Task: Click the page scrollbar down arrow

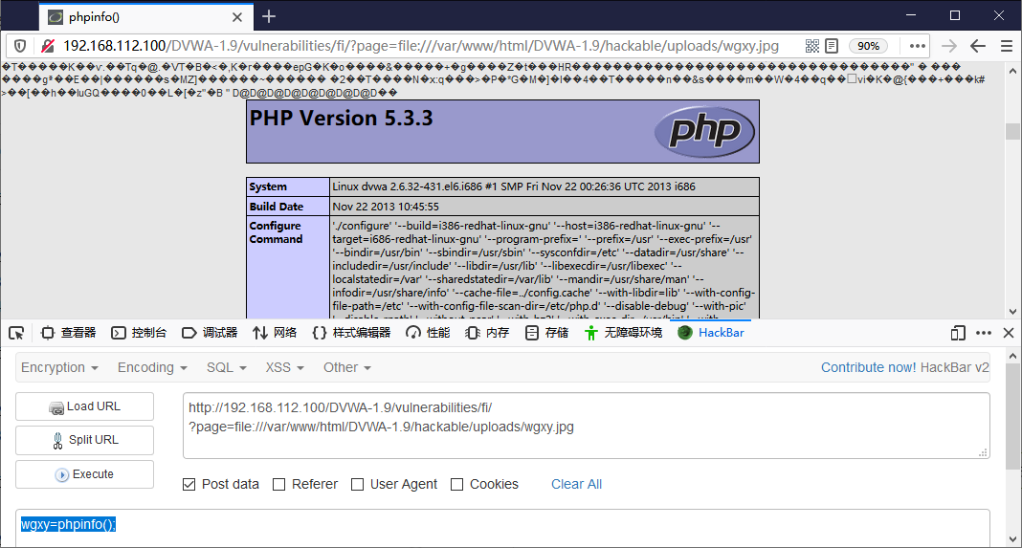Action: [x=1012, y=312]
